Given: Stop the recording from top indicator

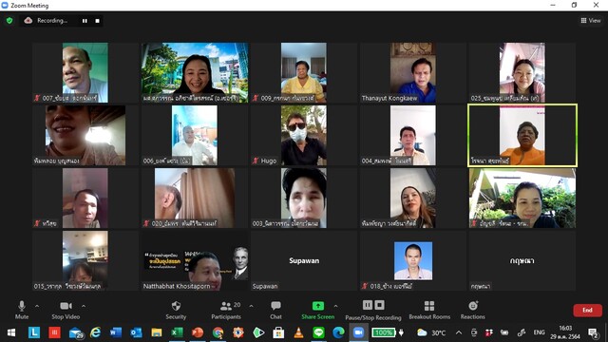Looking at the screenshot, I should point(97,21).
